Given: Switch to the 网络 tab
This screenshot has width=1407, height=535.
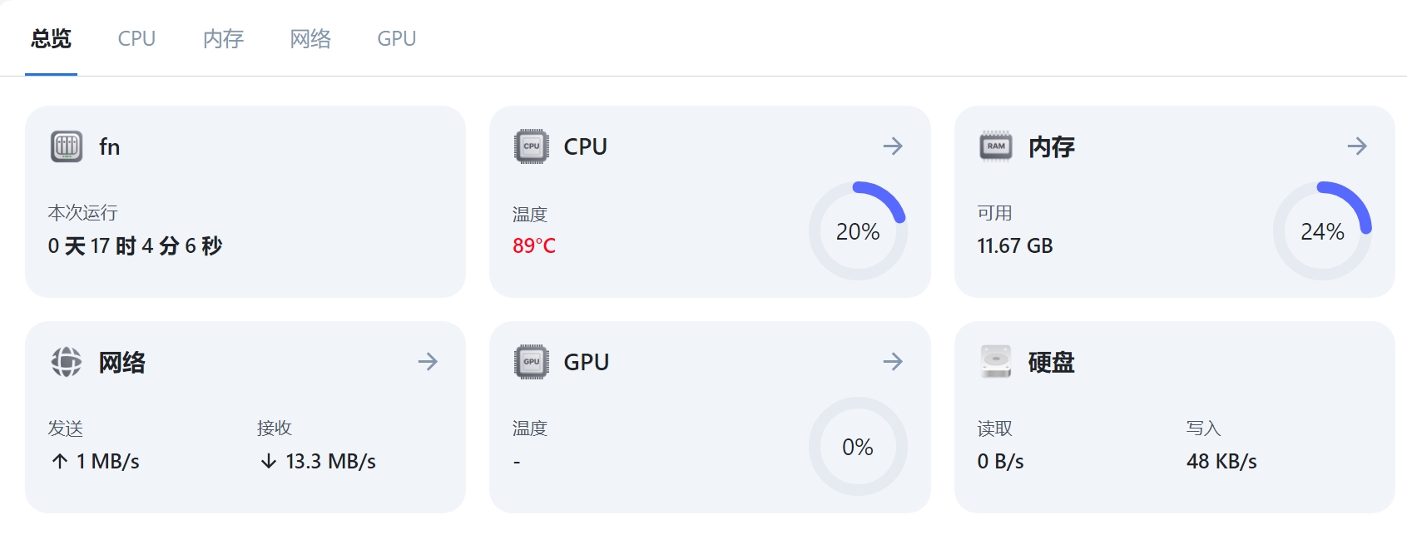Looking at the screenshot, I should point(310,39).
